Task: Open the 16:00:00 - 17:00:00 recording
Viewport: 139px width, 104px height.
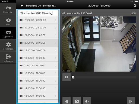Action: [38, 73]
